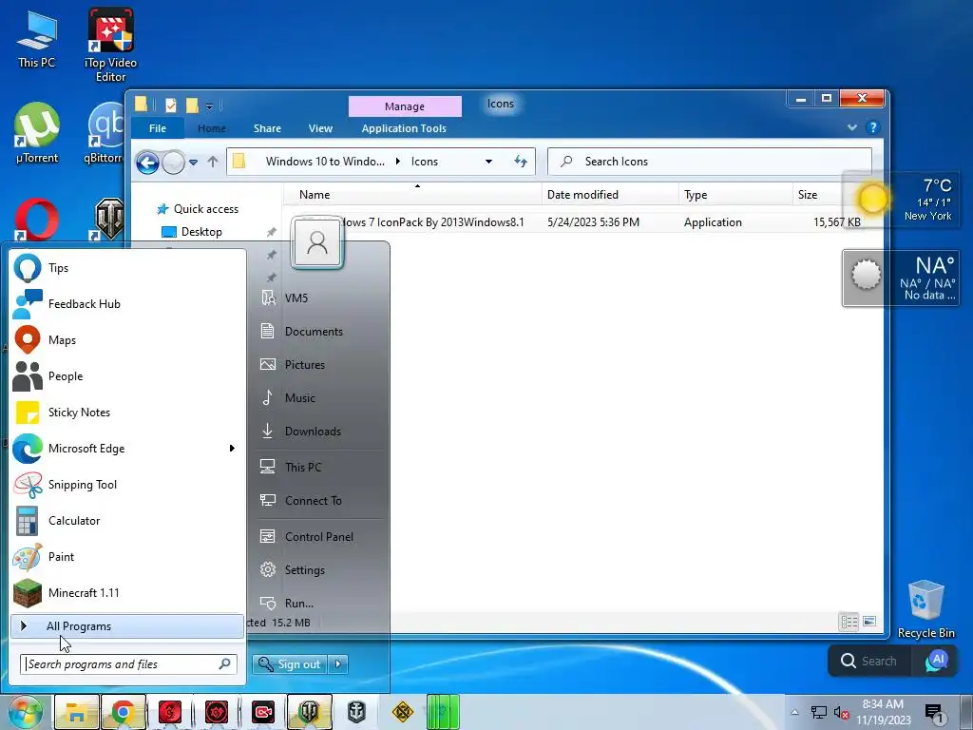The height and width of the screenshot is (730, 973).
Task: Open Google Chrome from the taskbar
Action: (123, 713)
